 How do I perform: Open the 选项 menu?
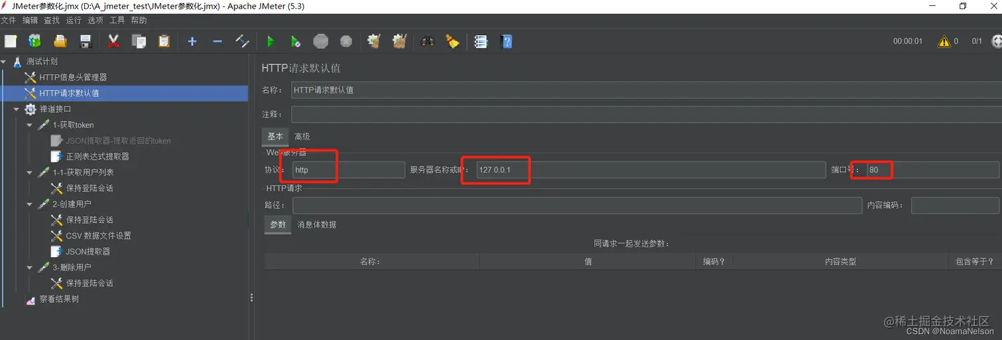click(95, 21)
